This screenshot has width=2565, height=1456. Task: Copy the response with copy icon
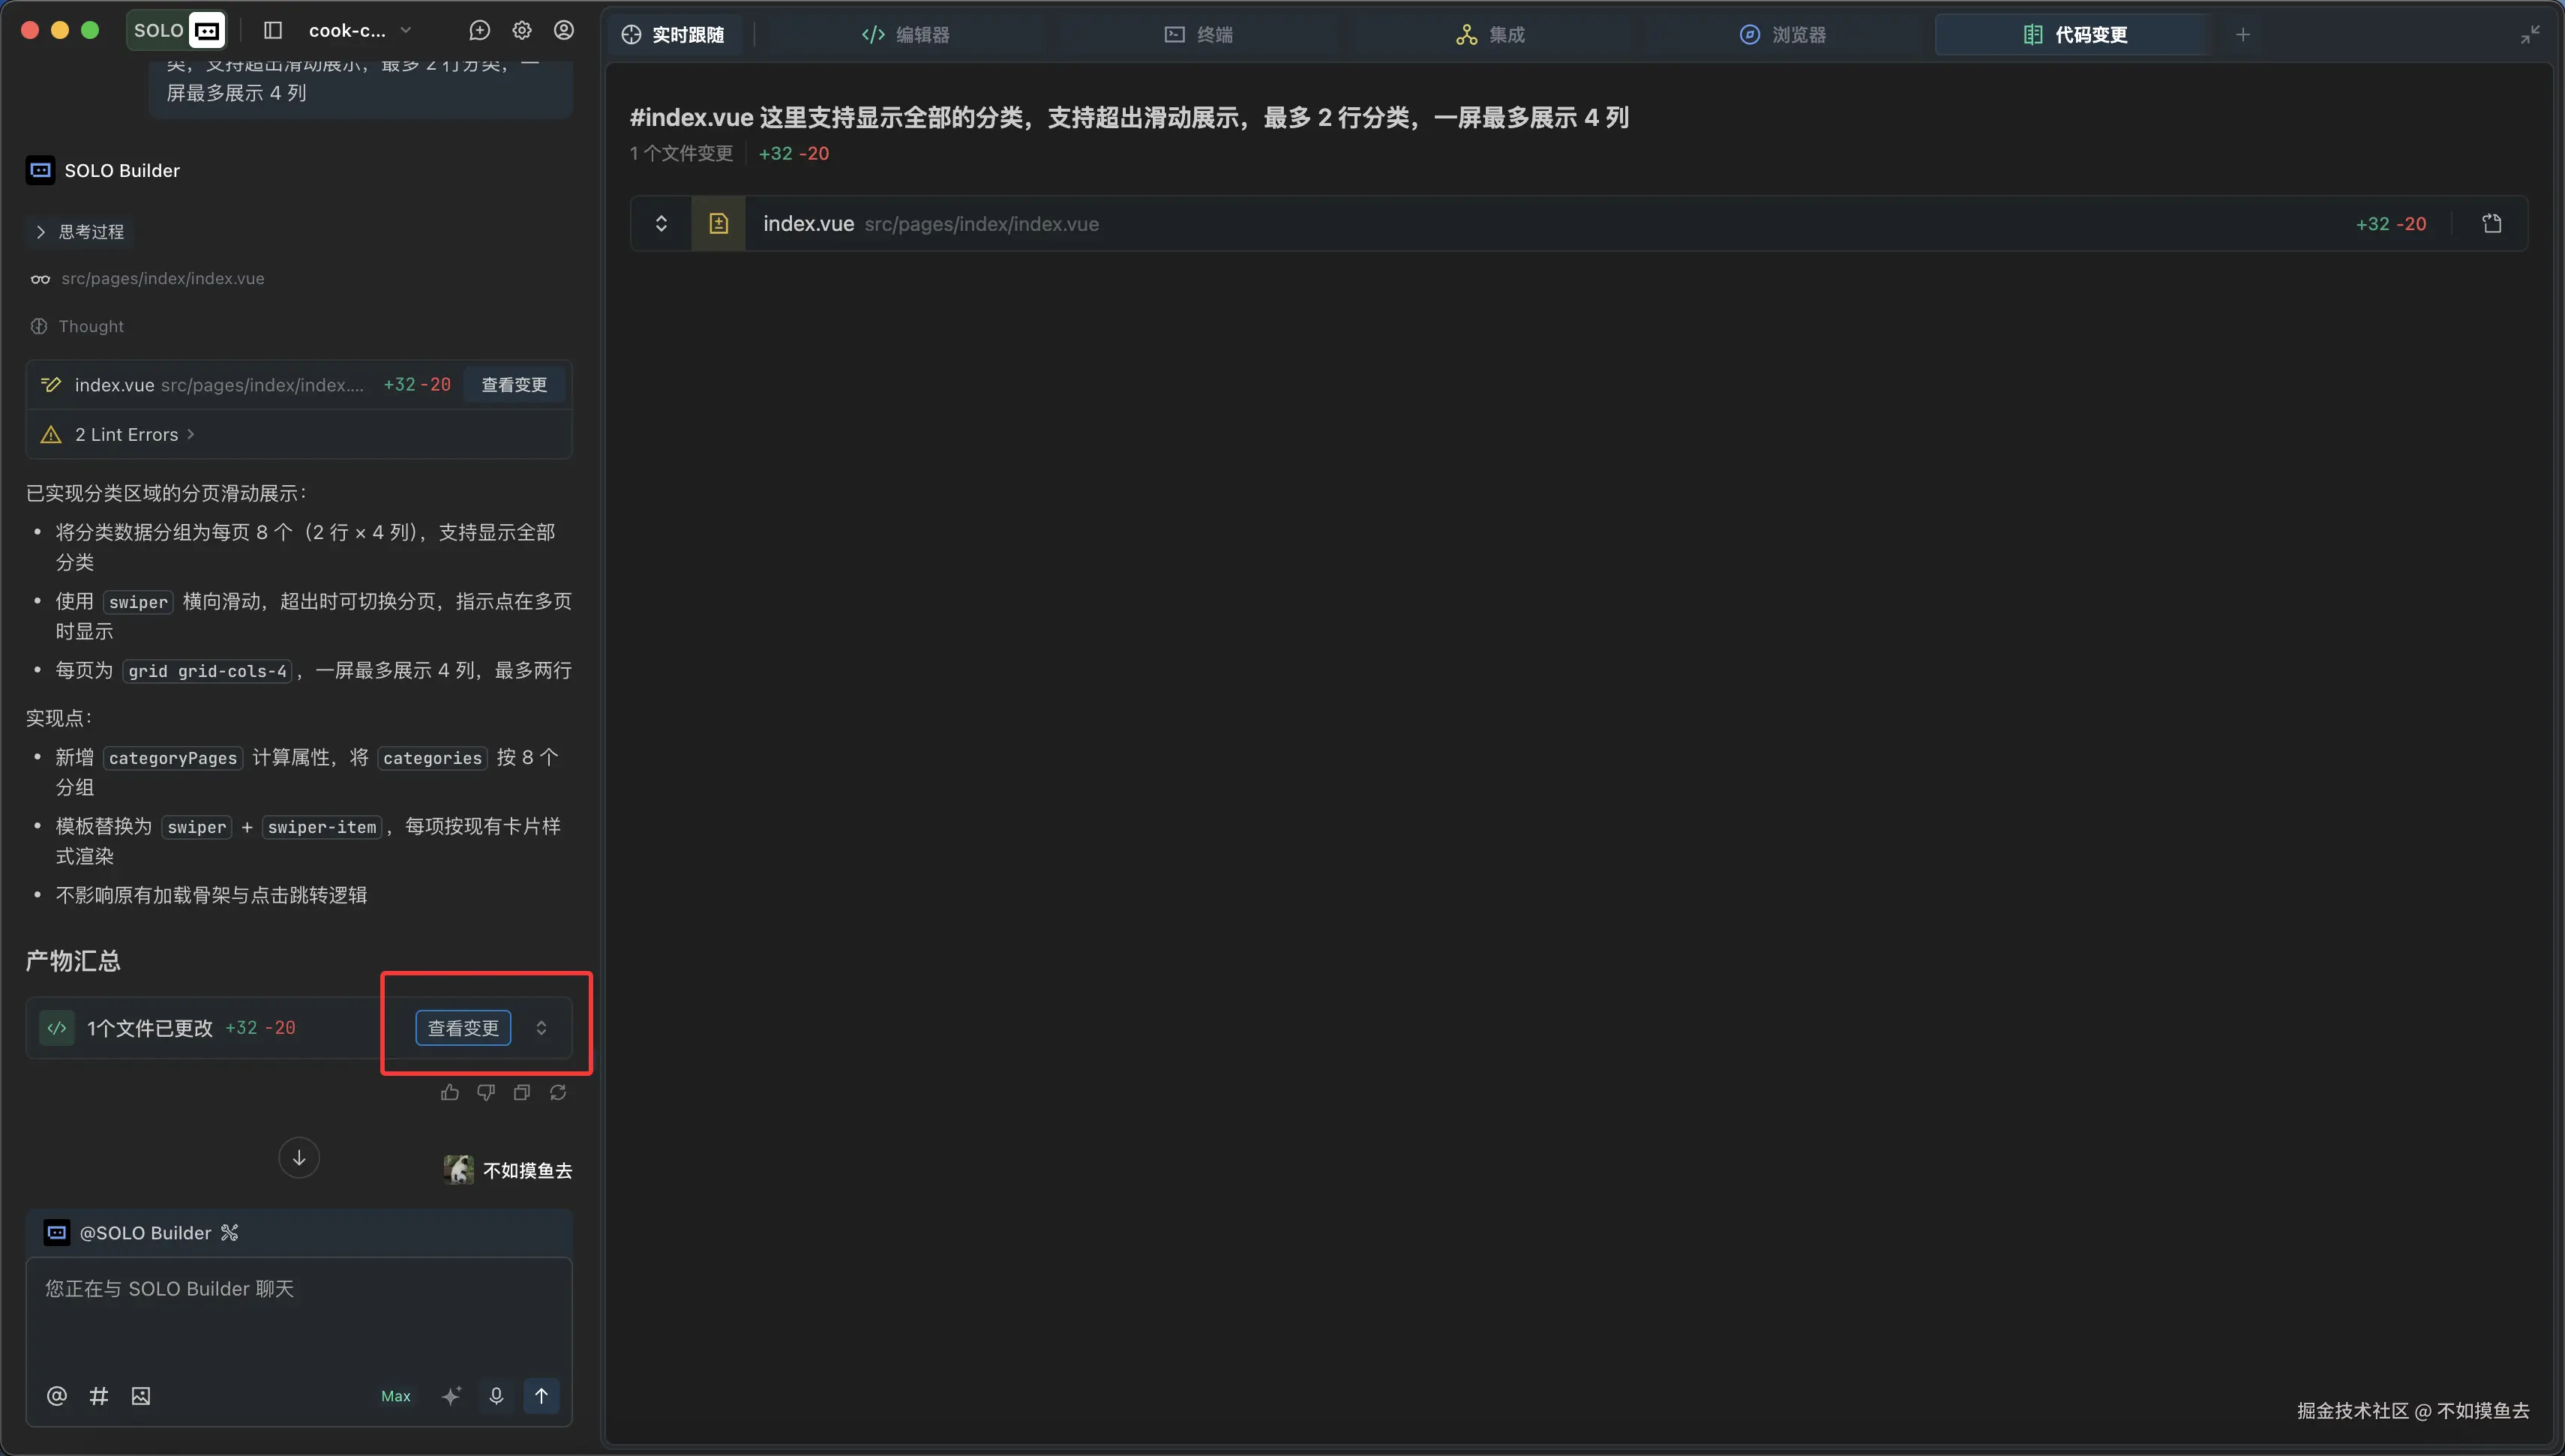[522, 1092]
